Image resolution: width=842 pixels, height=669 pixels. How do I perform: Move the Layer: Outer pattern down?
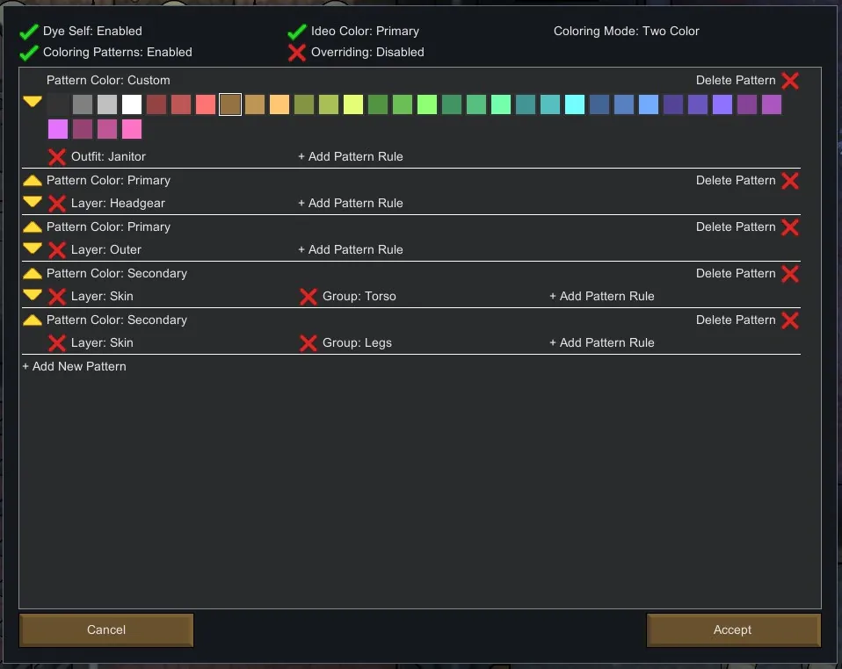click(x=33, y=248)
